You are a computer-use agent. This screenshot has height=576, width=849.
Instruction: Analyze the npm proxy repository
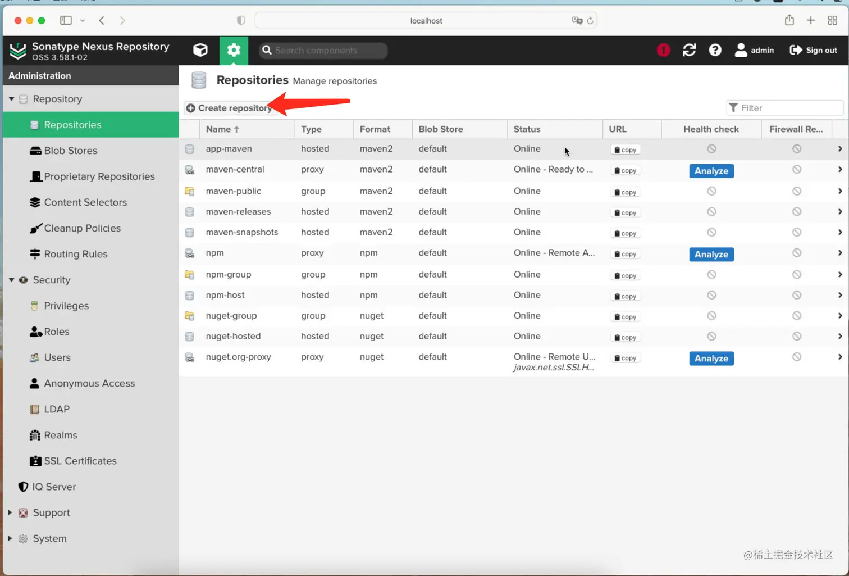tap(711, 255)
